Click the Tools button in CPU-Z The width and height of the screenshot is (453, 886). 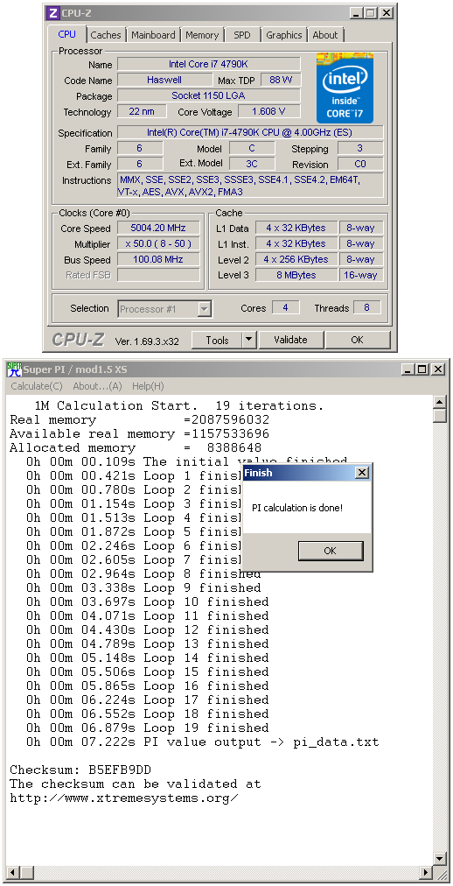[217, 341]
